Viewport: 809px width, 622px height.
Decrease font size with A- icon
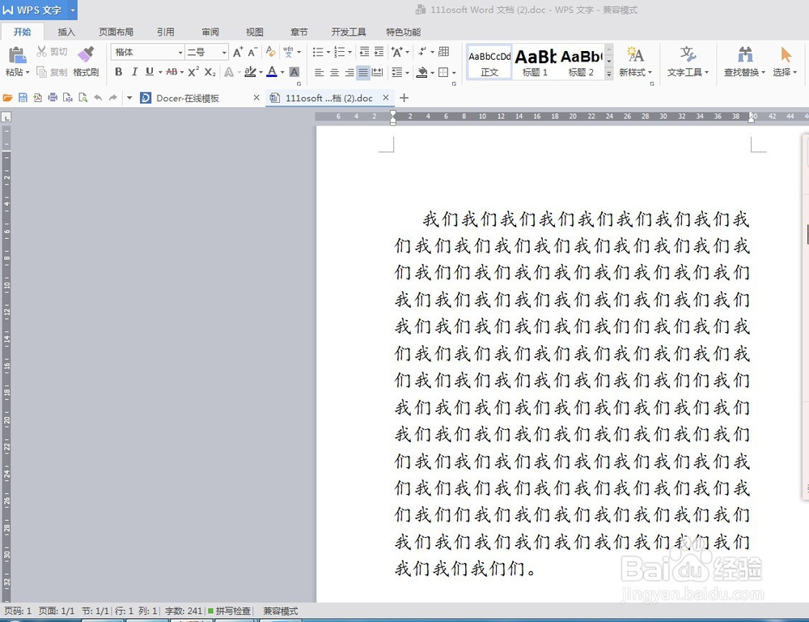[252, 52]
